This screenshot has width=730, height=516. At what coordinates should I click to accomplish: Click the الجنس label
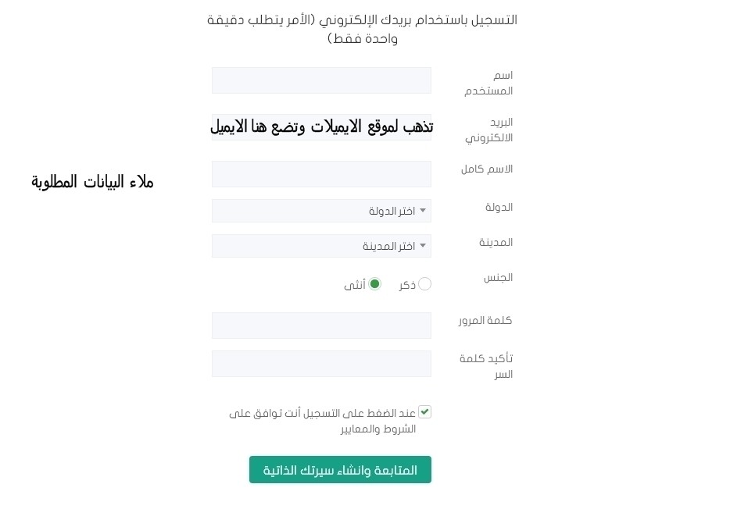coord(498,277)
